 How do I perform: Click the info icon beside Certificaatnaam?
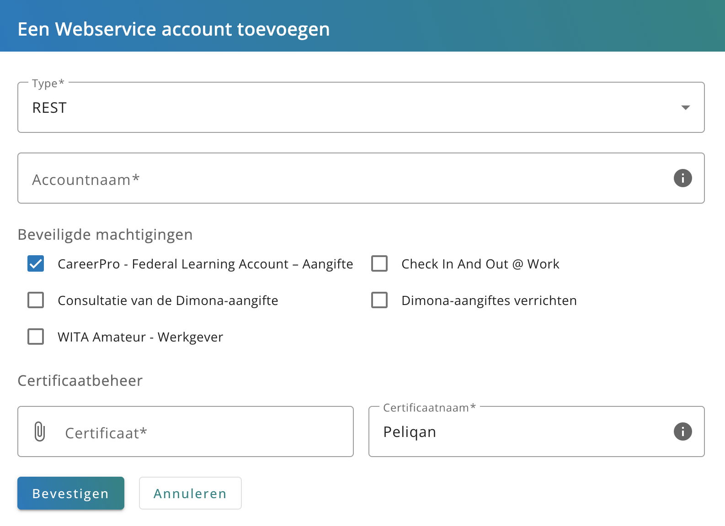(682, 431)
